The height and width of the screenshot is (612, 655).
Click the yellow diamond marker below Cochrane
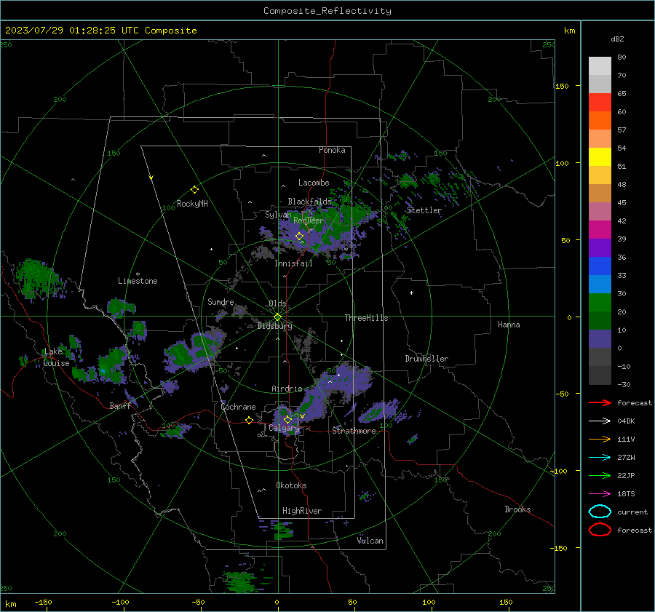click(x=250, y=420)
